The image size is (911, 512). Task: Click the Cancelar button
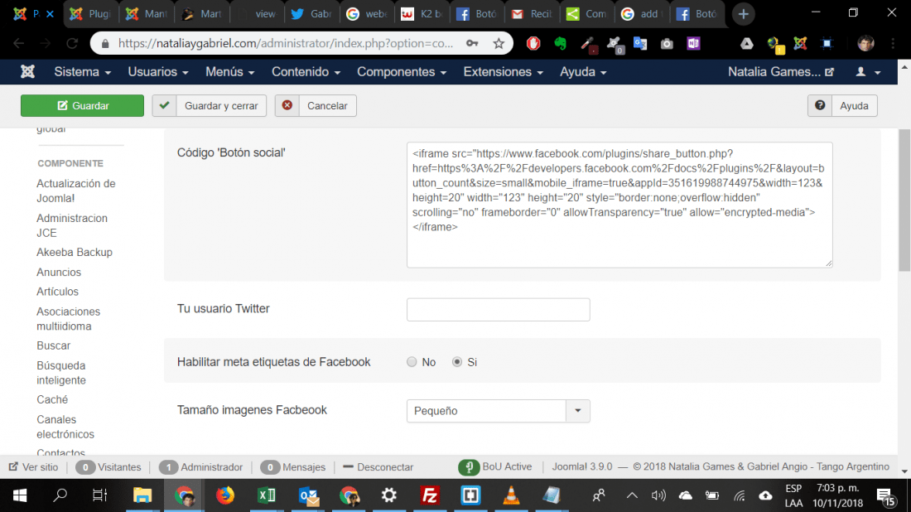[x=316, y=106]
